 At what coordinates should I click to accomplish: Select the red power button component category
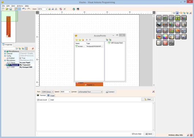(165, 43)
